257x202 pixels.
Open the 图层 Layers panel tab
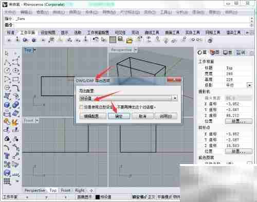215,52
